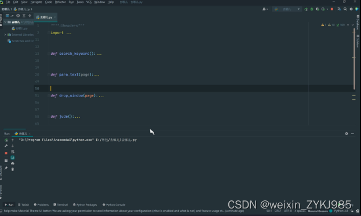This screenshot has height=216, width=361.
Task: Pin the Run tab
Action: 6,168
